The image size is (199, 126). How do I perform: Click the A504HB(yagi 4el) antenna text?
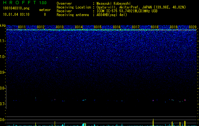112,15
